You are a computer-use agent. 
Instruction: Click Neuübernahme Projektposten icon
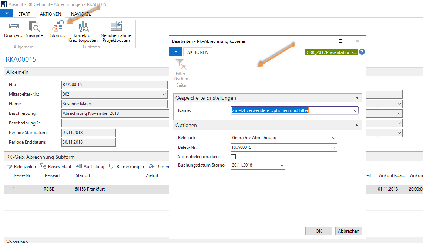pyautogui.click(x=116, y=26)
